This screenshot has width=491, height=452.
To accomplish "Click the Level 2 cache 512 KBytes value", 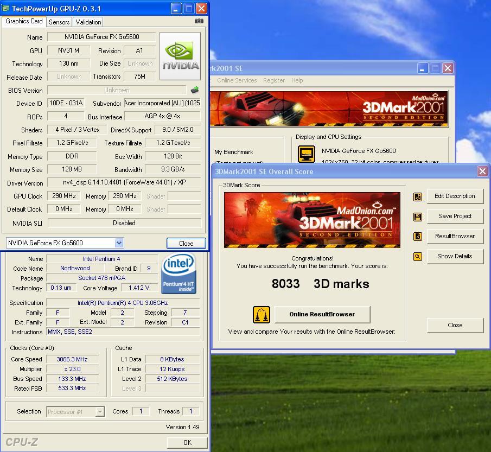I will coord(172,379).
